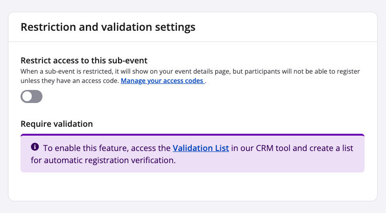Click empty space below the purple banner
386x213 pixels.
click(x=192, y=186)
